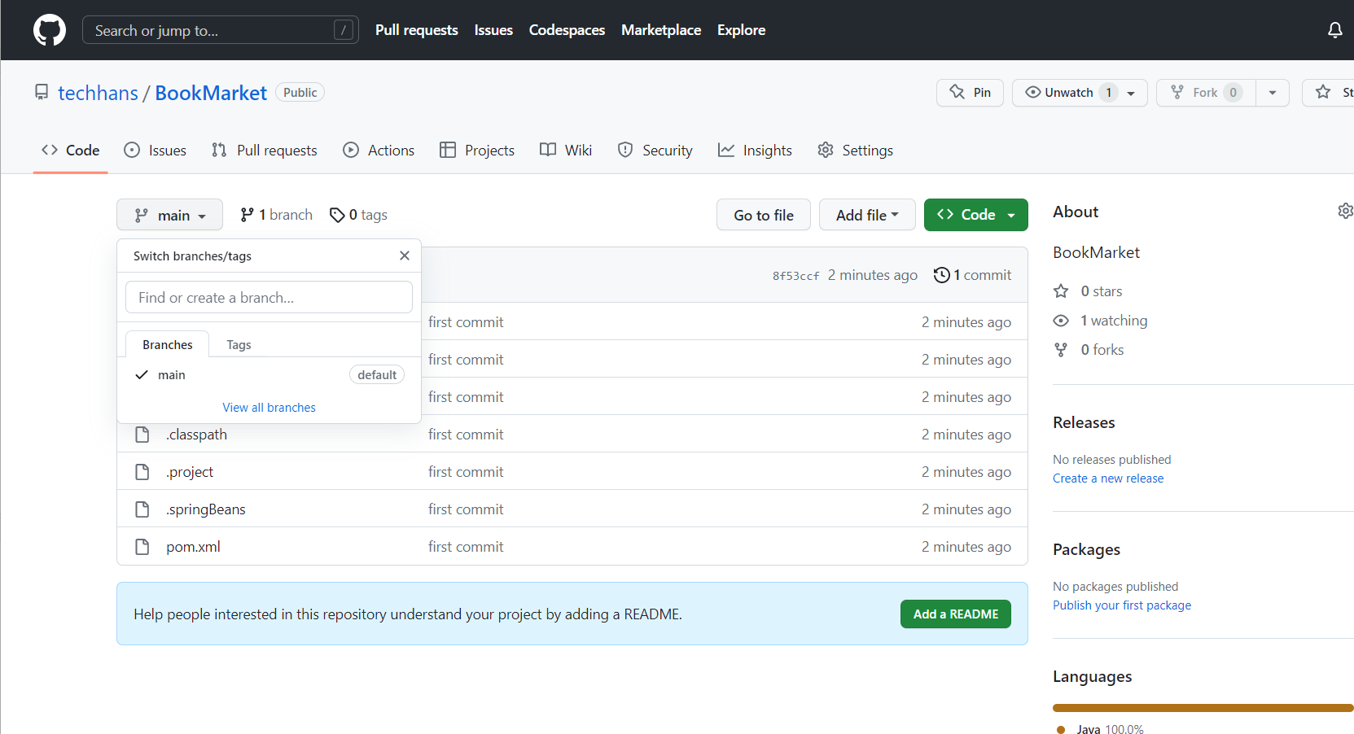Image resolution: width=1354 pixels, height=734 pixels.
Task: Open the repository Pull requests tab
Action: pyautogui.click(x=264, y=151)
